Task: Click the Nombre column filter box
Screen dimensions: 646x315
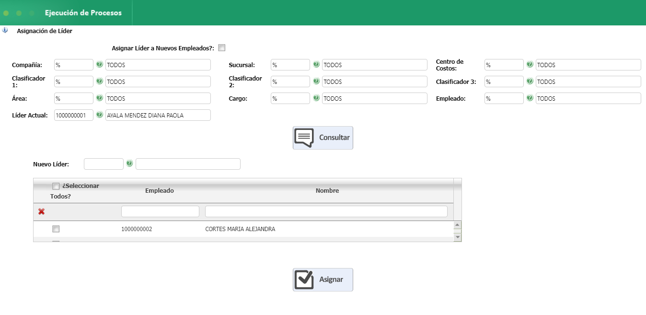Action: 326,211
